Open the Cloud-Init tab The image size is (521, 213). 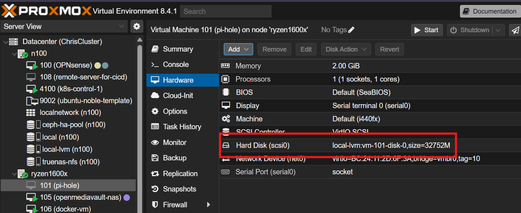coord(183,96)
